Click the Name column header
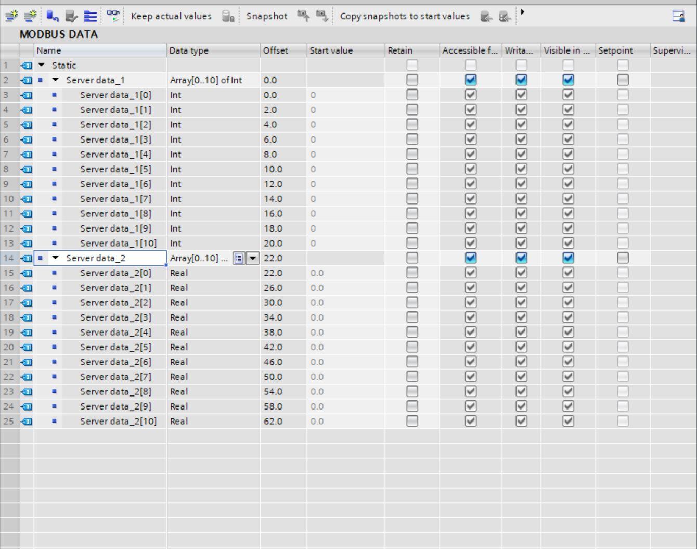Image resolution: width=697 pixels, height=549 pixels. point(100,50)
